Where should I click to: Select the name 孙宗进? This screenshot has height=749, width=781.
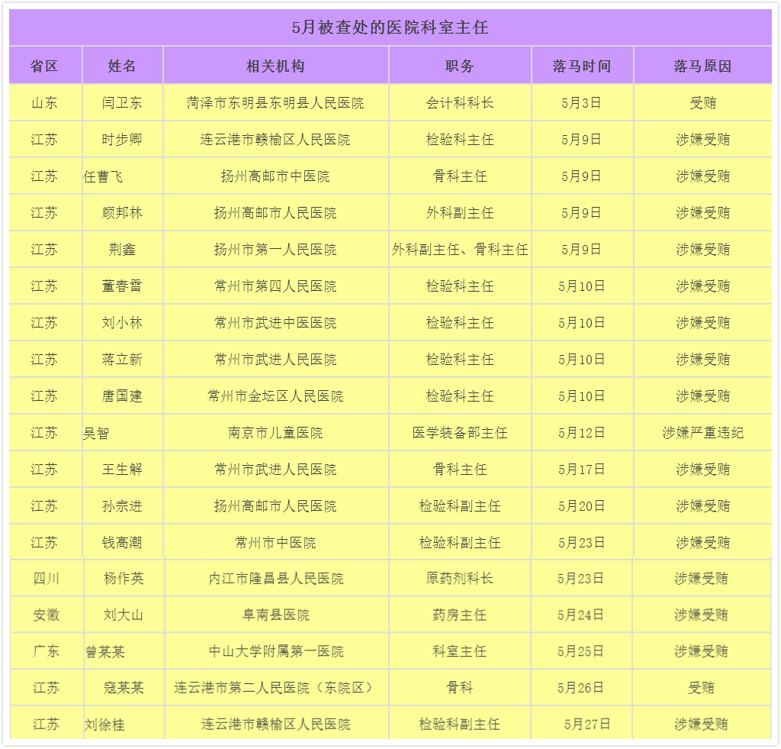pyautogui.click(x=122, y=506)
